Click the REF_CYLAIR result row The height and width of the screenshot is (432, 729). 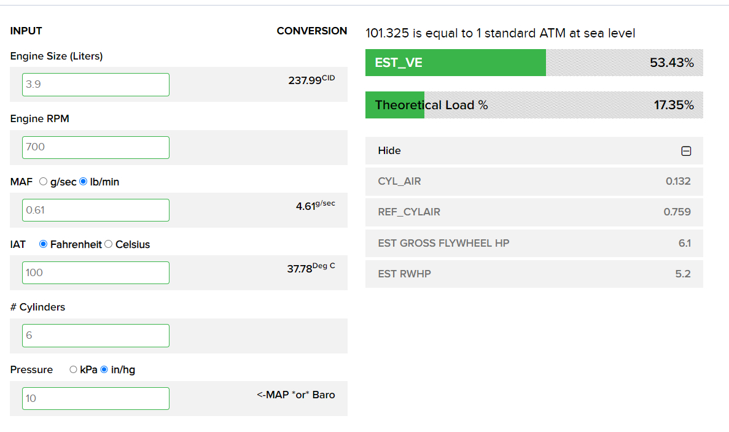[x=534, y=212]
